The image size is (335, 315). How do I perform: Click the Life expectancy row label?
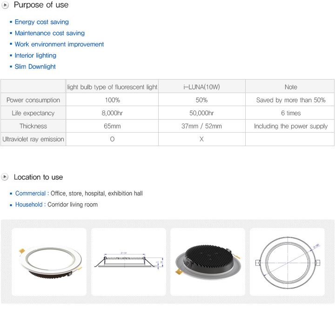[x=33, y=113]
